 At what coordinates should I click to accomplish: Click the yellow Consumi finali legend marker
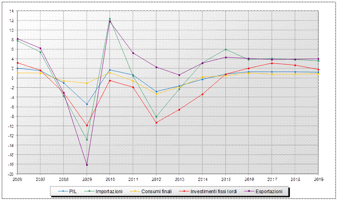click(x=135, y=191)
